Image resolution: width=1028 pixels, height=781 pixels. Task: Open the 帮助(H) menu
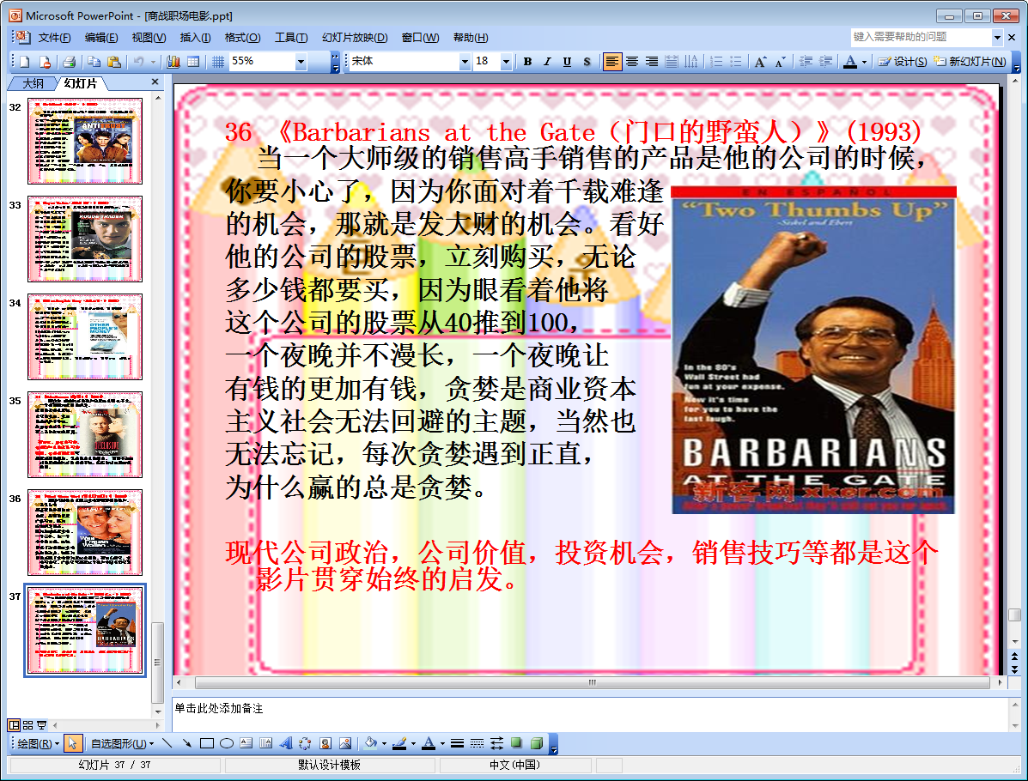(x=471, y=38)
